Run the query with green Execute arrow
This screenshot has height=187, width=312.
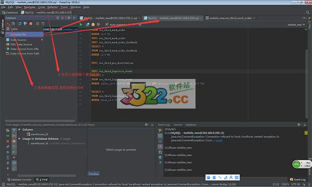click(x=81, y=24)
